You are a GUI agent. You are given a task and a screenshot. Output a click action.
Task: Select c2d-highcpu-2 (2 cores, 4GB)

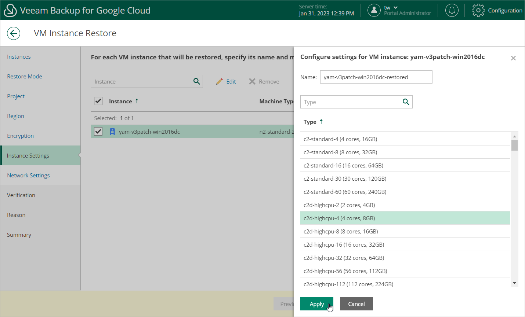pyautogui.click(x=405, y=205)
